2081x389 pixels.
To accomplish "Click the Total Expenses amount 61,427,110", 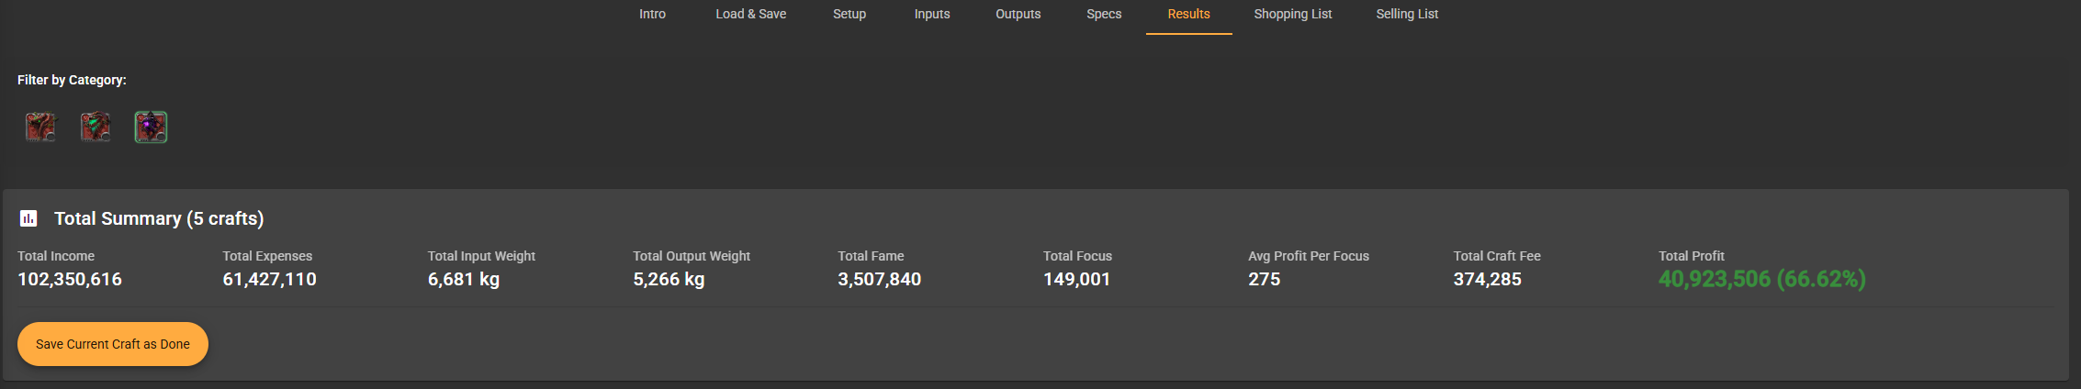I will tap(269, 279).
